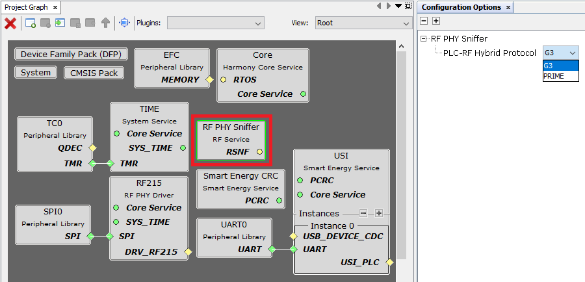Click the USI_PLC yellow diamond connector
Image resolution: width=585 pixels, height=282 pixels.
click(x=390, y=262)
